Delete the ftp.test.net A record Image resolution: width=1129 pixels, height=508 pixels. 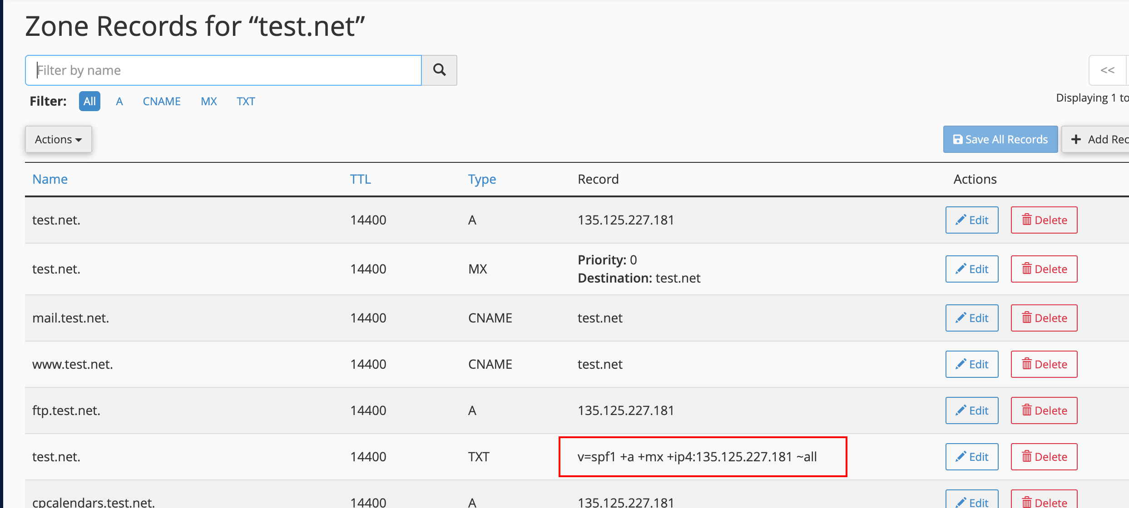coord(1044,410)
